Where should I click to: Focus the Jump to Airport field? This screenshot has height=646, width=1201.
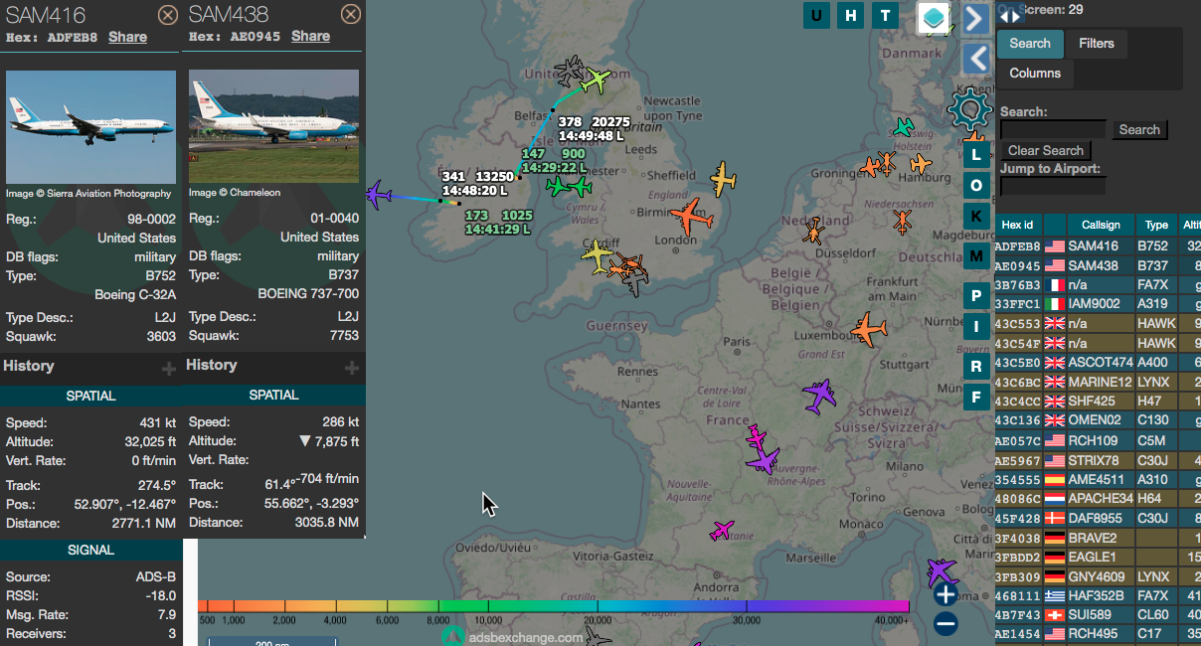click(1053, 187)
